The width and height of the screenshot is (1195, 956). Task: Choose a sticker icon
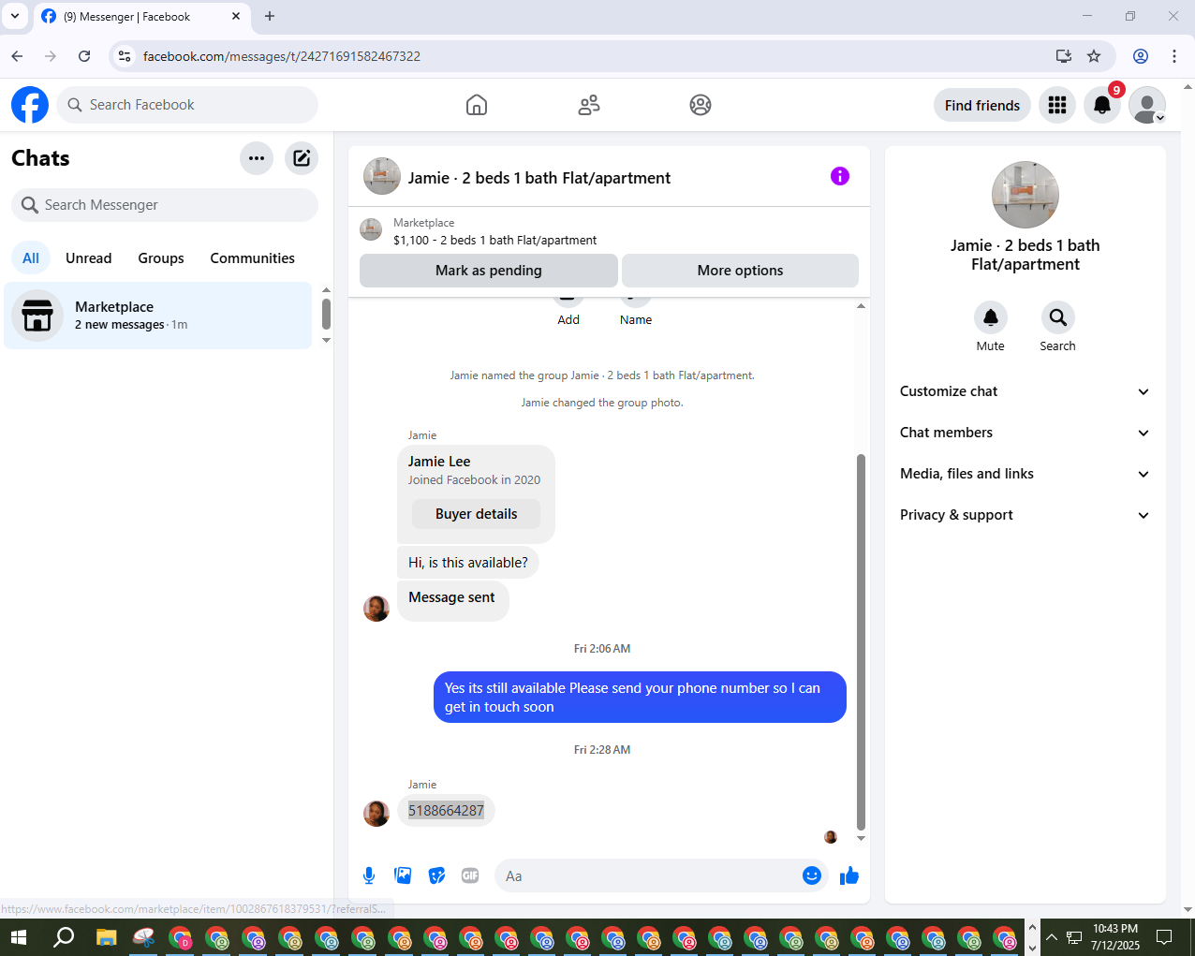[x=436, y=875]
